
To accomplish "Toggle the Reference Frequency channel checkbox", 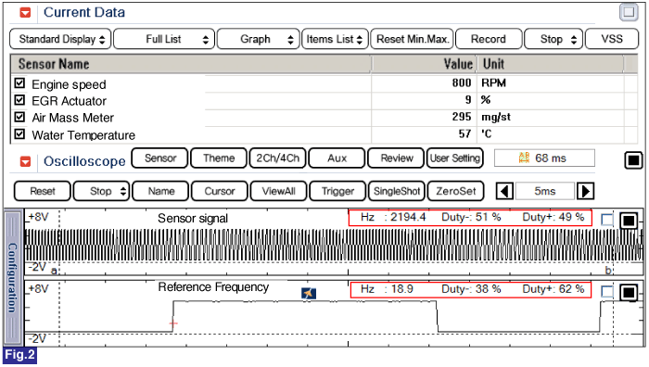I will pyautogui.click(x=607, y=292).
